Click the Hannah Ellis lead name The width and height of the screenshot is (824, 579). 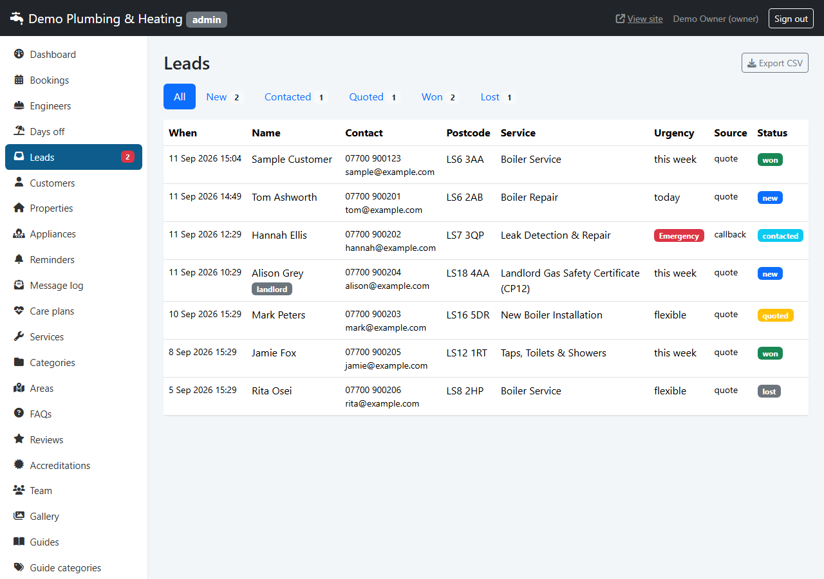point(279,235)
